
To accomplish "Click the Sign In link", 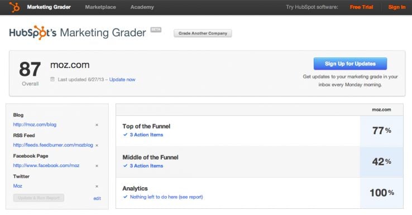I will [x=397, y=7].
